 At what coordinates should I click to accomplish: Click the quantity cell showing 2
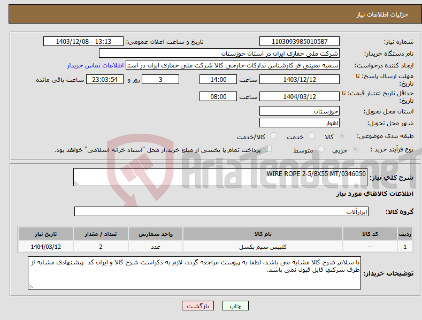click(101, 247)
